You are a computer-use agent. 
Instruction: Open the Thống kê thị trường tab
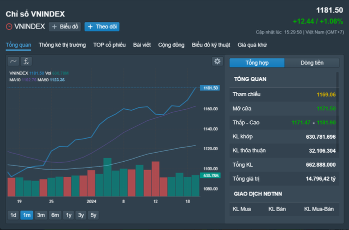(62, 45)
